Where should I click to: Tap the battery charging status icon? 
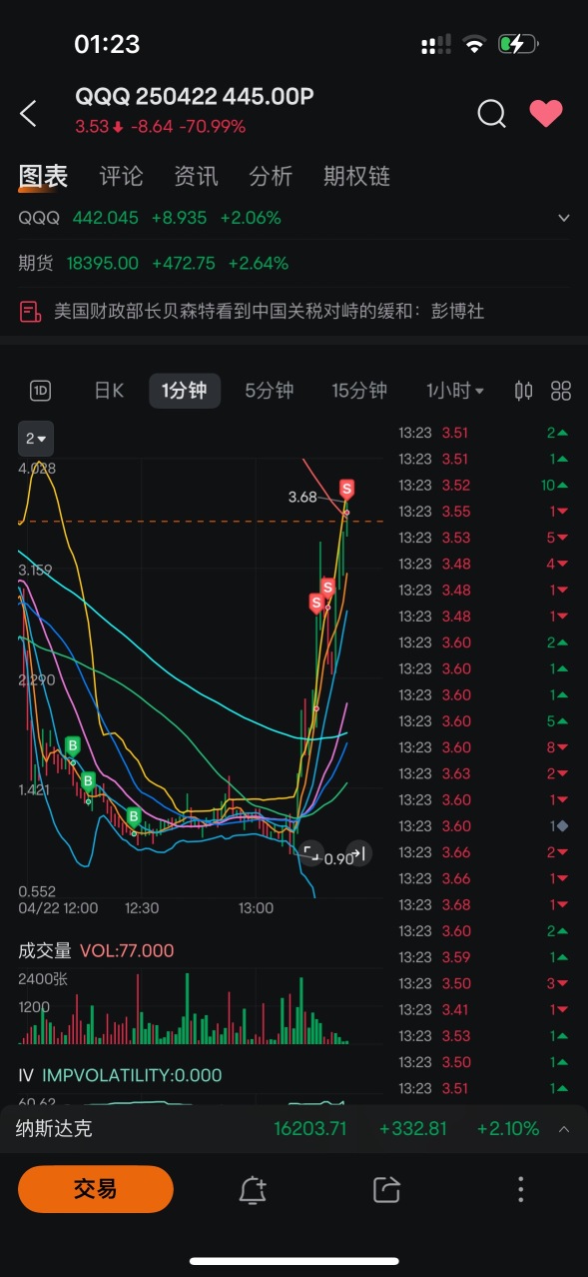518,44
